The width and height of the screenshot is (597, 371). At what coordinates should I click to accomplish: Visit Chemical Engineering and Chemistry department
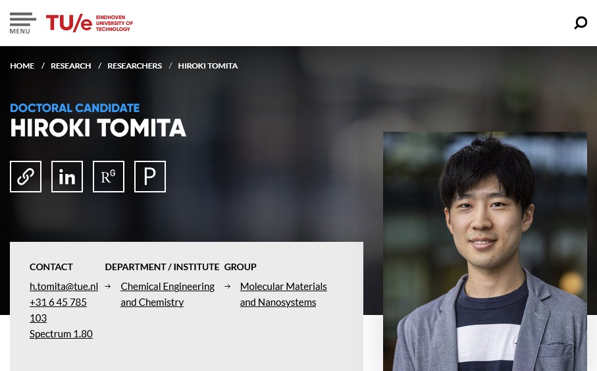click(168, 294)
